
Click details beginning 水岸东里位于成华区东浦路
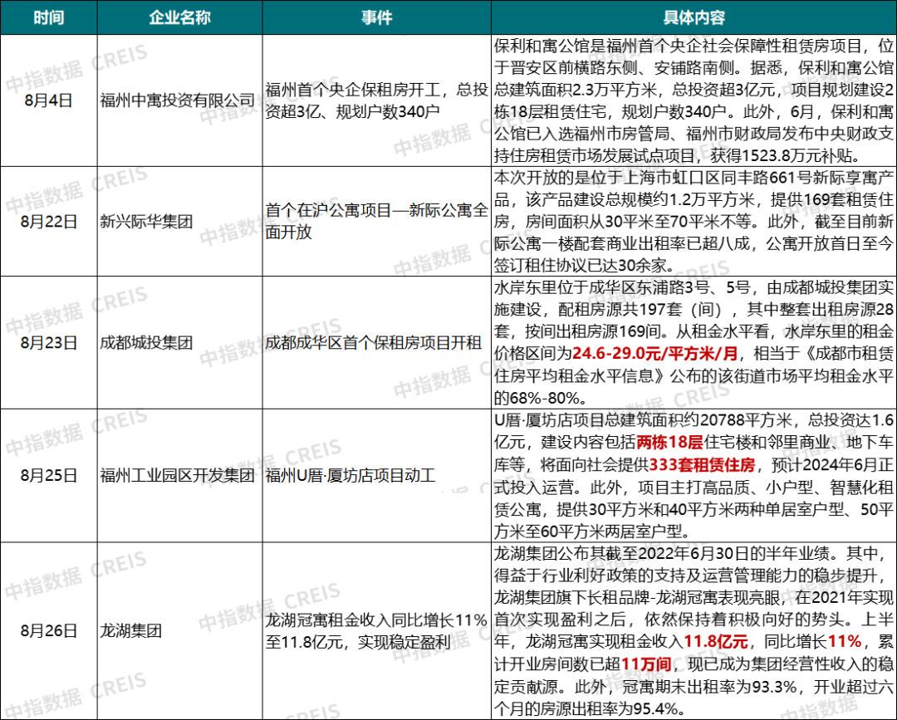click(x=694, y=342)
